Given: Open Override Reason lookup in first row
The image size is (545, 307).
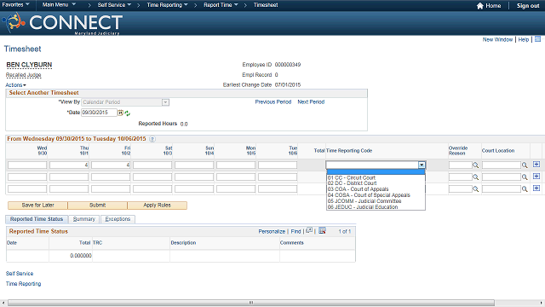Looking at the screenshot, I should point(475,165).
